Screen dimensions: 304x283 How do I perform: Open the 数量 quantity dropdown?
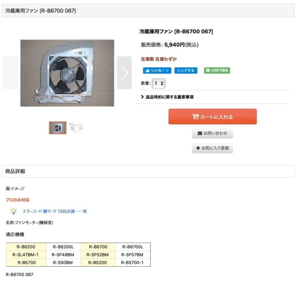point(158,83)
